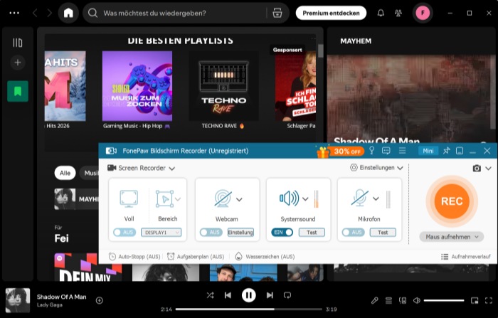Screen dimensions: 498x318
Task: Click the FonePaw register key icon
Action: 371,151
